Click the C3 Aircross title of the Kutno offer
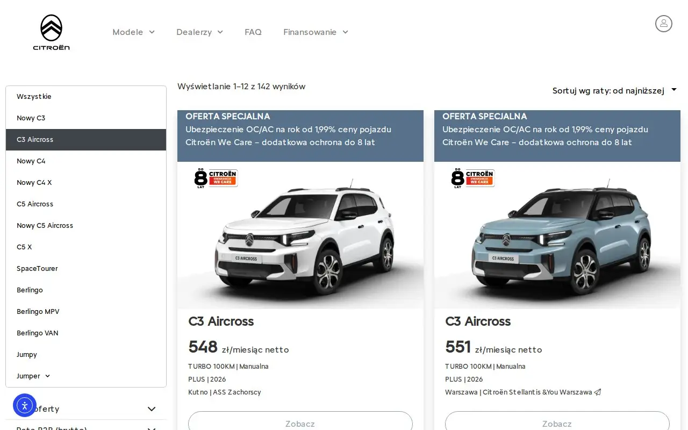Image resolution: width=688 pixels, height=430 pixels. click(221, 321)
